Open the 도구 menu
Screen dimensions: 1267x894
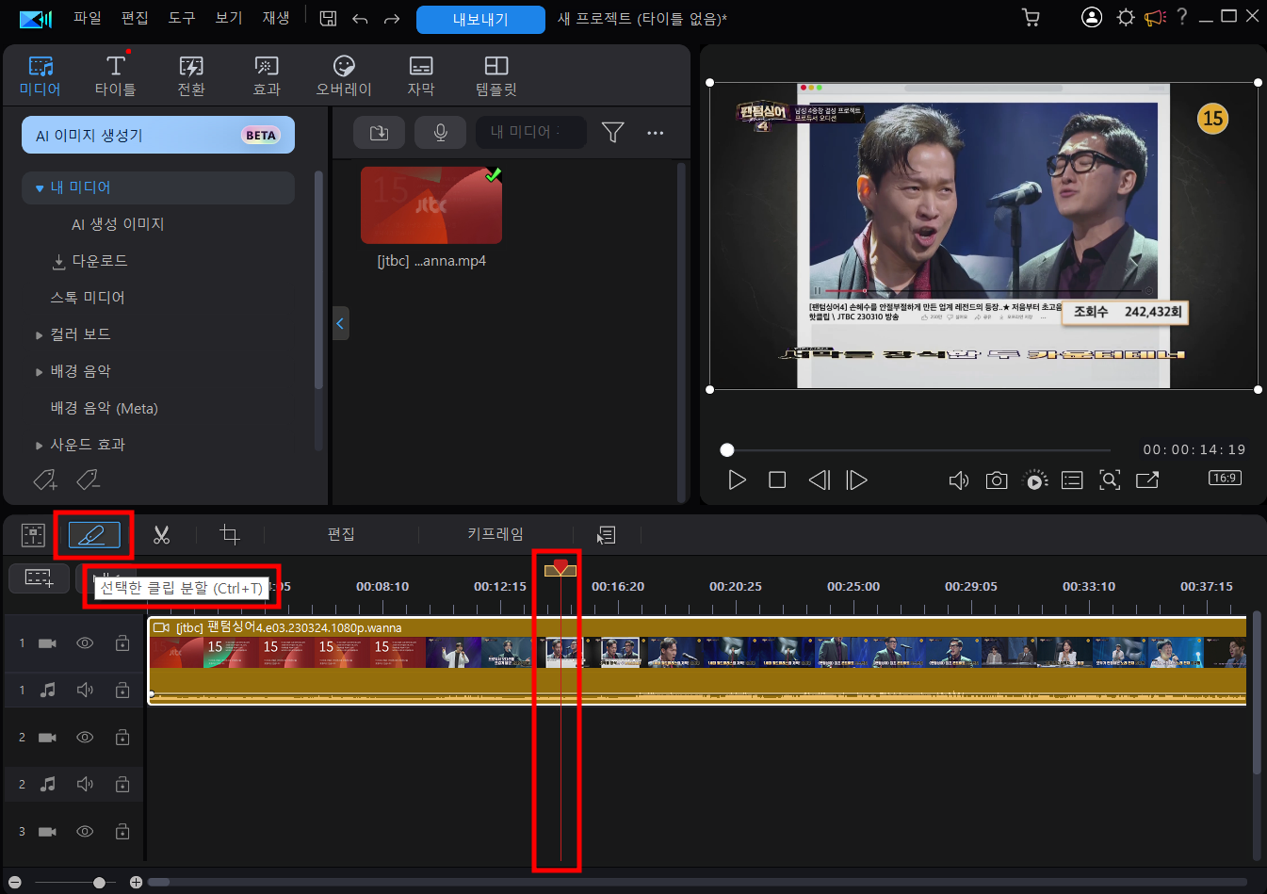pyautogui.click(x=182, y=18)
